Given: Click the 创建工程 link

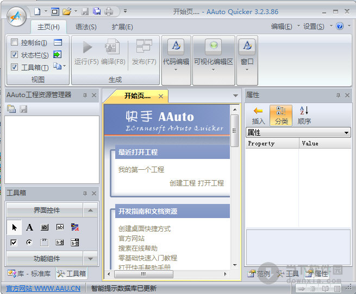Looking at the screenshot, I should click(x=182, y=183).
